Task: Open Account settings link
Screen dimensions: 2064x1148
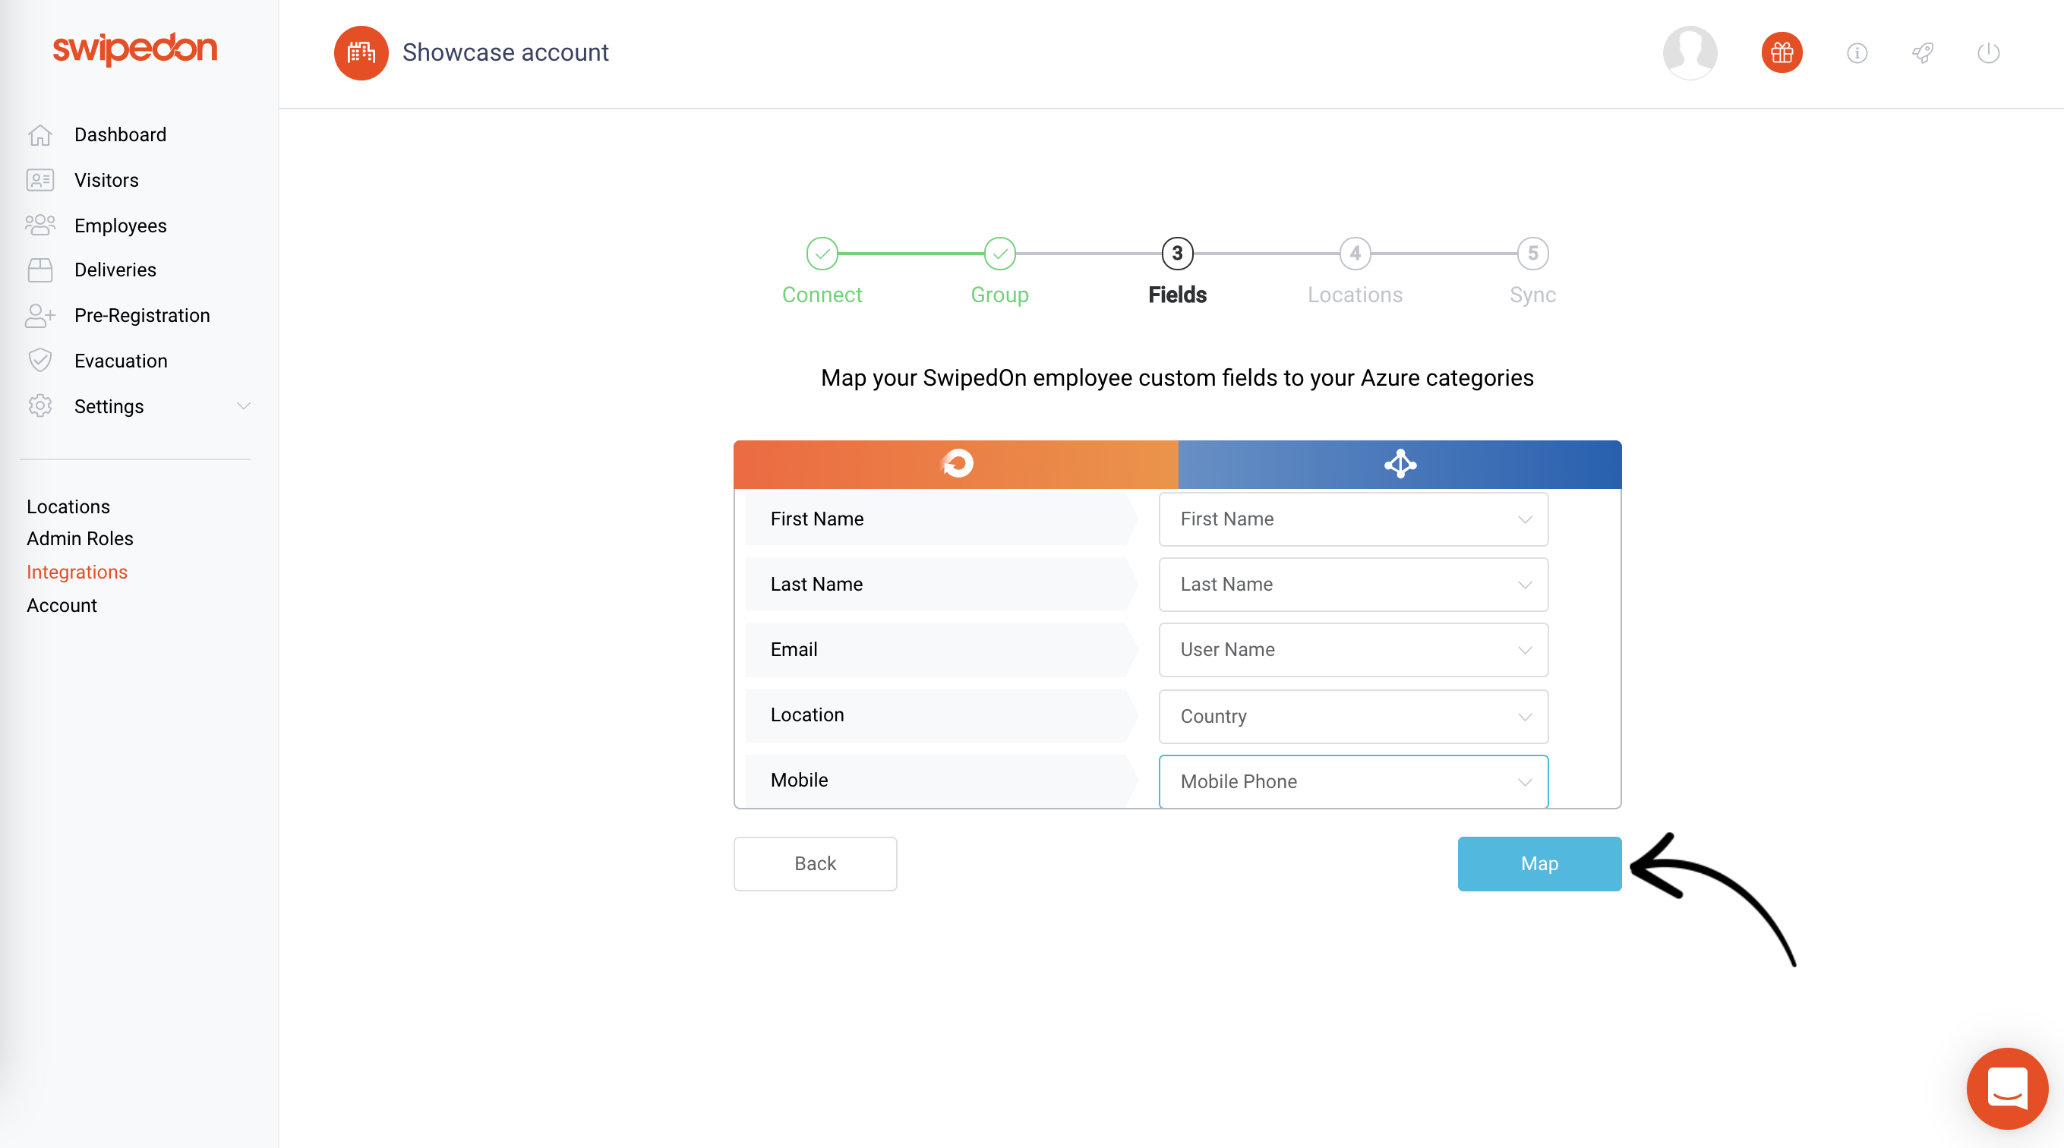Action: (62, 606)
